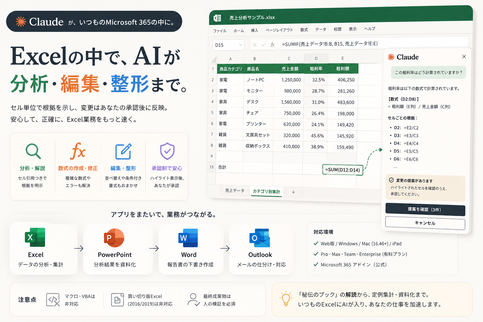Click the PowerPoint card label 分析結果を資料化
Viewport: 483px width, 322px height.
coord(115,264)
